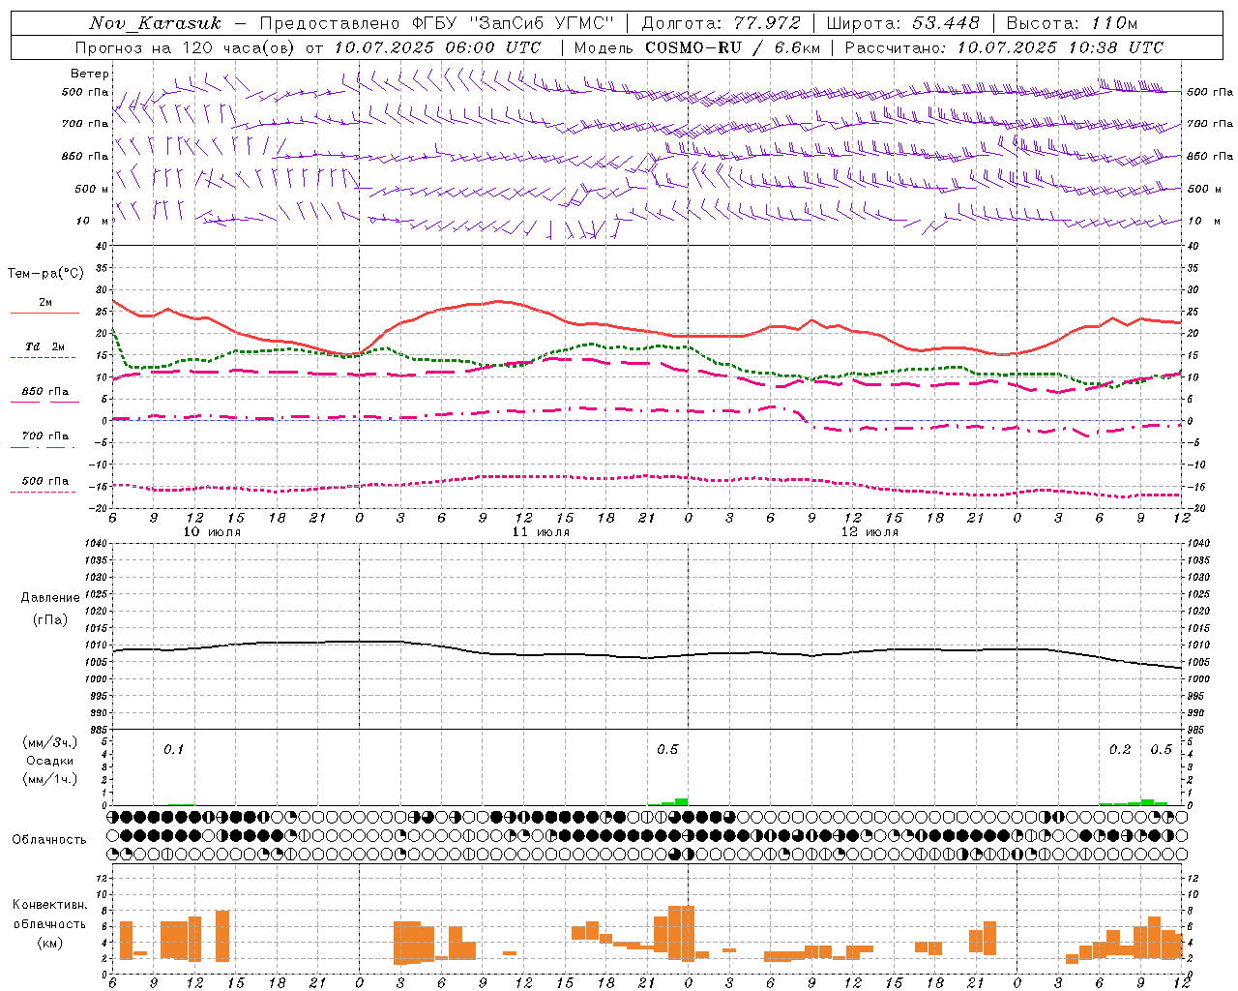Click the Осадки precipitation label
This screenshot has width=1238, height=991.
pos(50,761)
